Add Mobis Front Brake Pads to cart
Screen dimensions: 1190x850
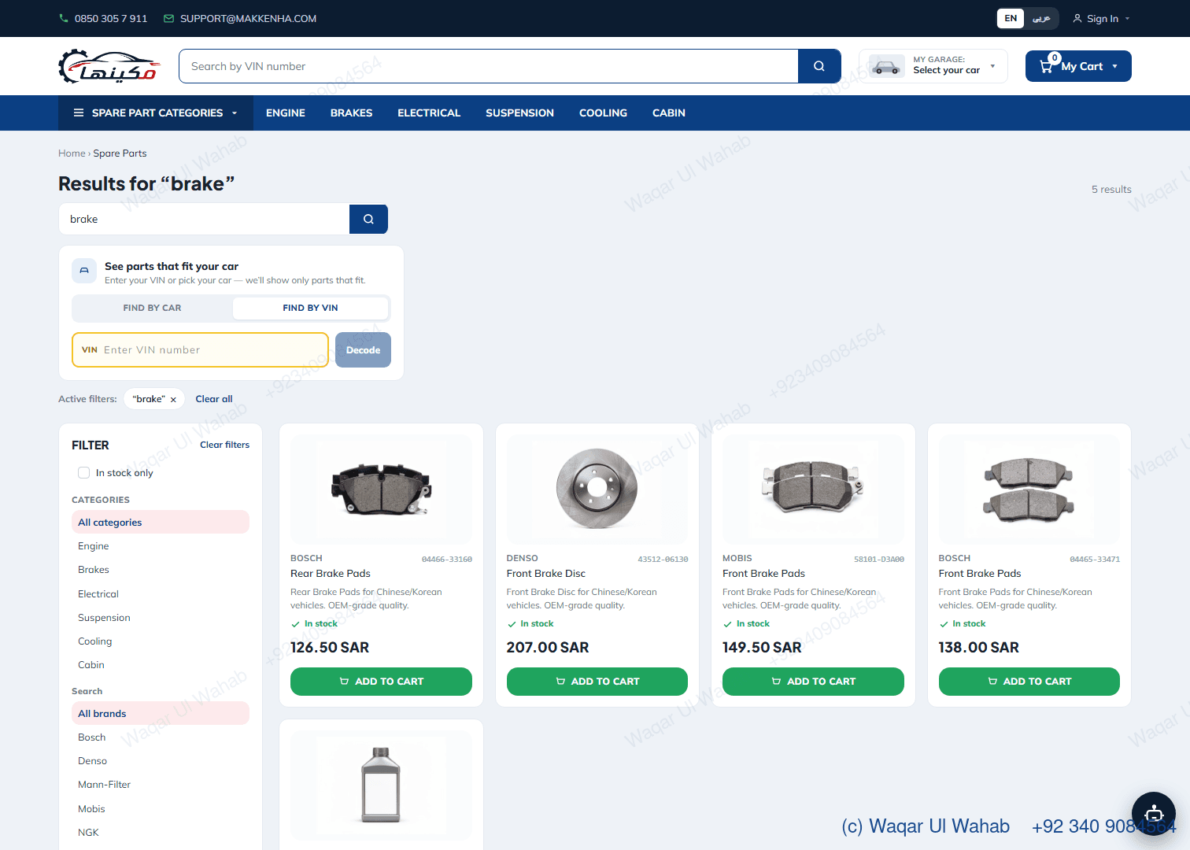[x=813, y=682]
